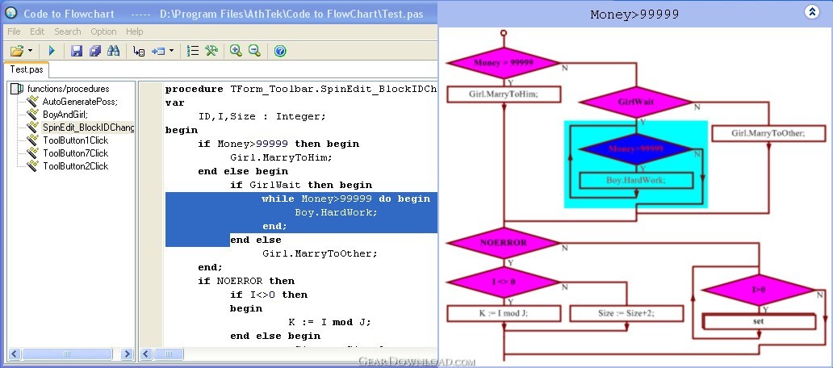Select AutoGeneratePoss procedure in tree

(x=80, y=102)
